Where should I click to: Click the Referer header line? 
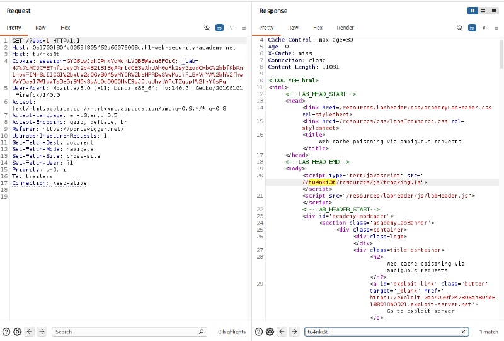tap(68, 129)
